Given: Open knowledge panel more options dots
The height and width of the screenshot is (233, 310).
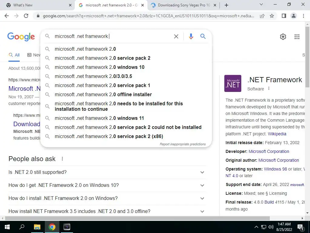Looking at the screenshot, I should tap(269, 88).
